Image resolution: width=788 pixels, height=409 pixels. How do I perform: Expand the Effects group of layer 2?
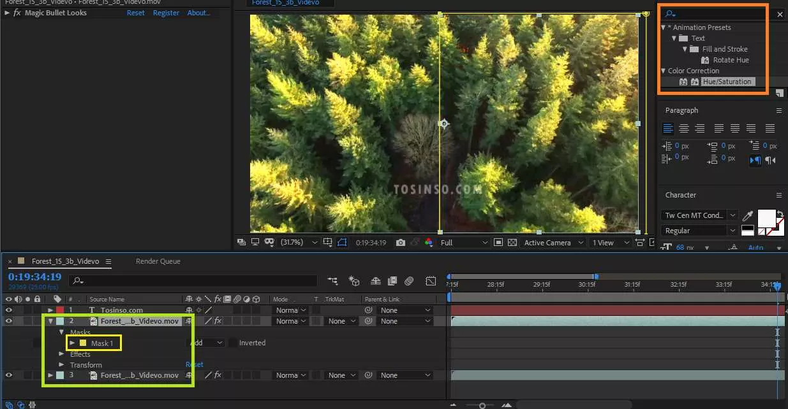point(62,354)
